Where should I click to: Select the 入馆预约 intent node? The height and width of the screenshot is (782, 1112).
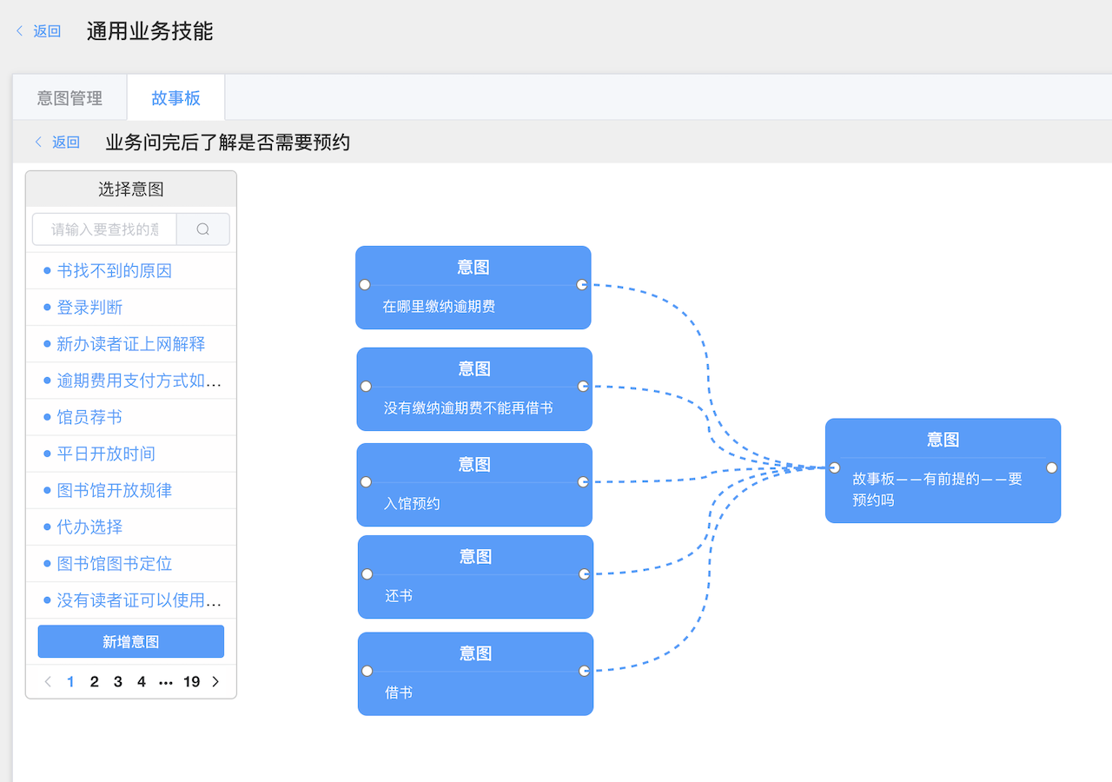tap(474, 485)
